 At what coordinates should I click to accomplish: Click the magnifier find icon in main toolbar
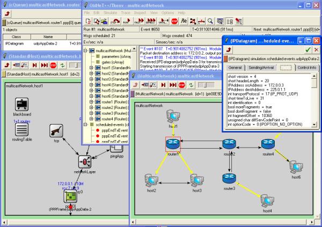pos(210,21)
